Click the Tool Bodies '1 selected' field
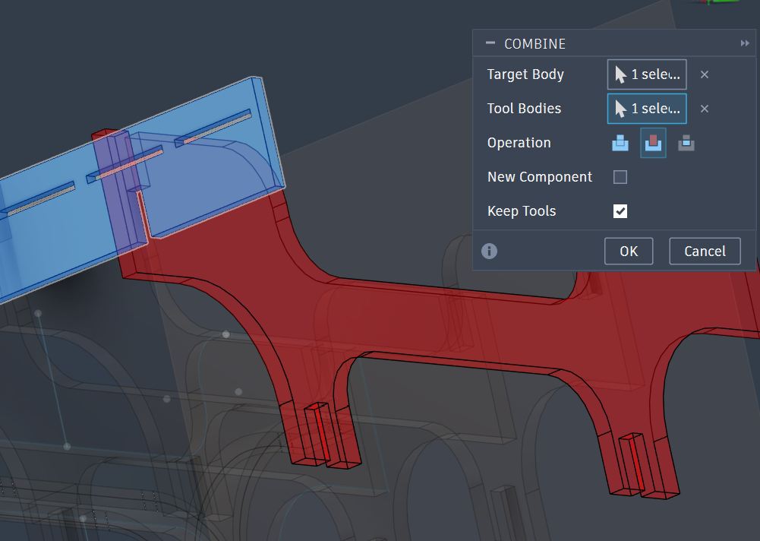760x541 pixels. tap(654, 109)
